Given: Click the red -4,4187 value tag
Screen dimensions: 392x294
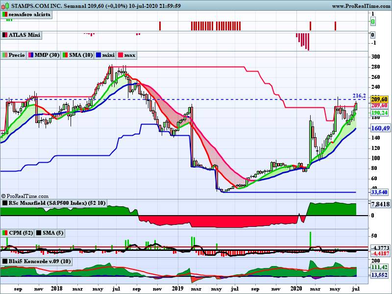Looking at the screenshot, I should tap(380, 253).
